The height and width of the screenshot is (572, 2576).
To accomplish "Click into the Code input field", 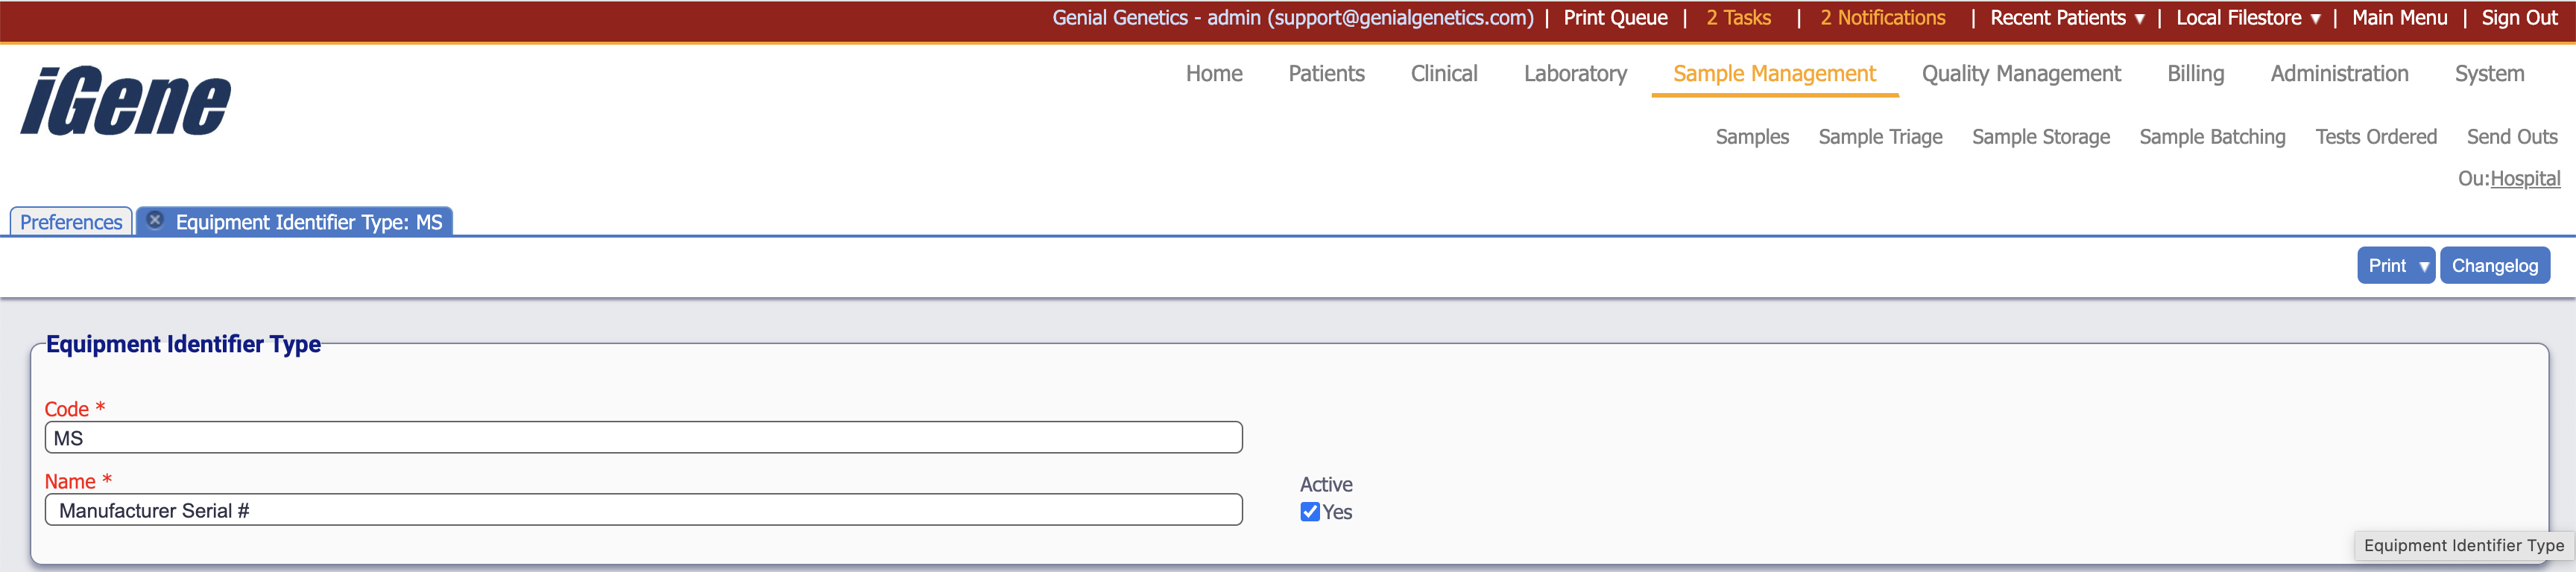I will 643,438.
